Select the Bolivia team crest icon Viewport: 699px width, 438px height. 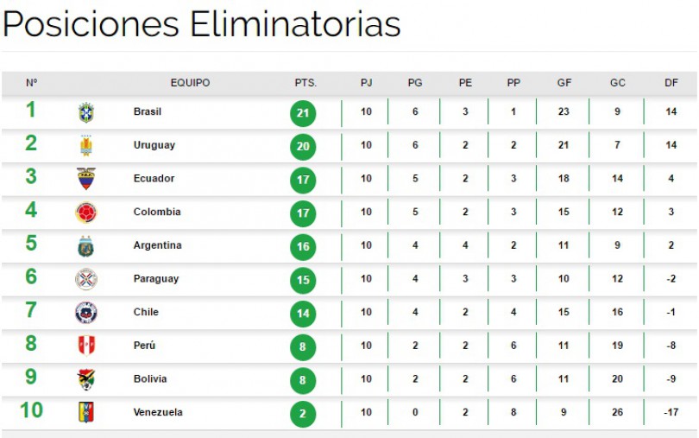[x=86, y=379]
